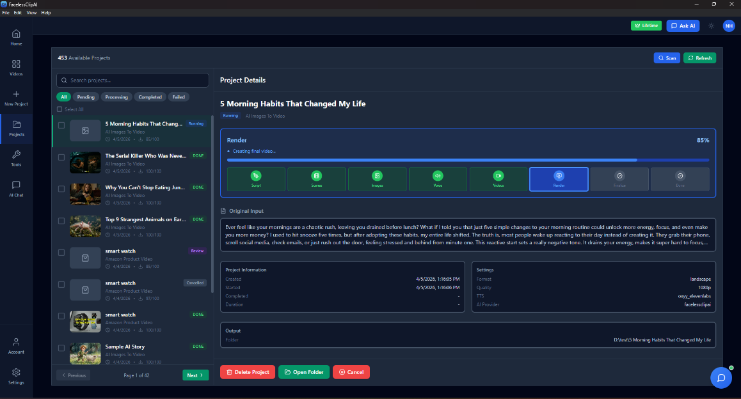The image size is (741, 399).
Task: Check the Review smart watch checkbox
Action: [61, 253]
